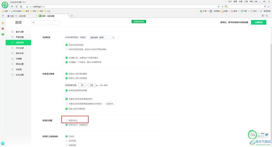Open the favorites star in left sidebar
The image size is (272, 147).
[x=3, y=23]
